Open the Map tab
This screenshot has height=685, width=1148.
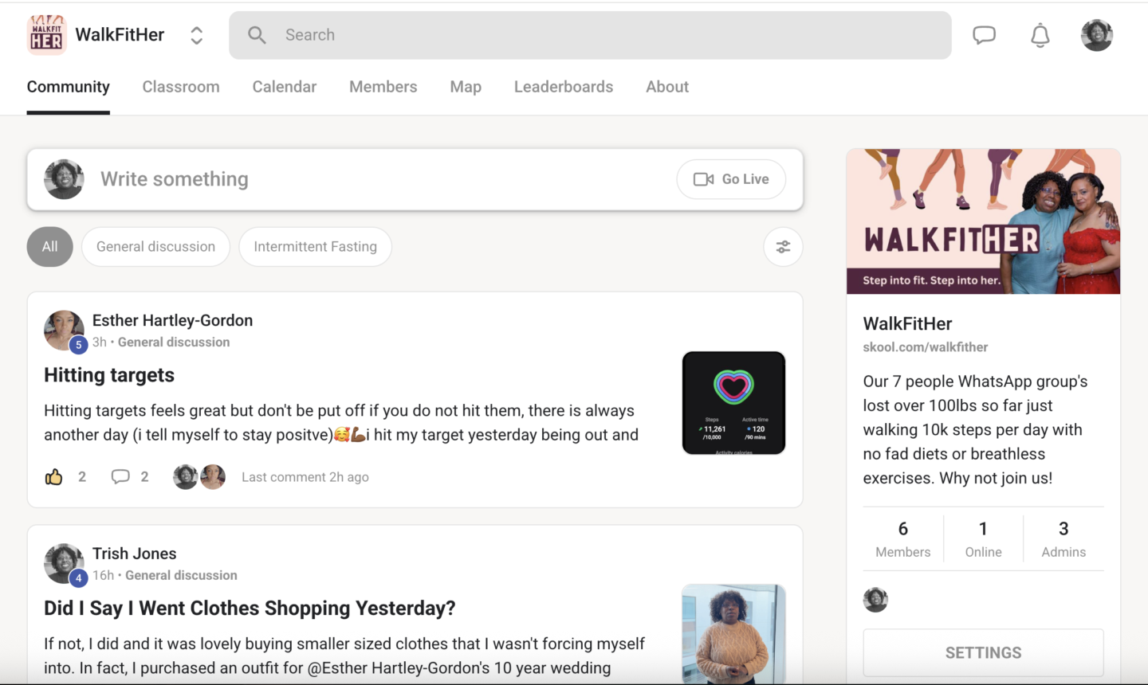click(466, 87)
